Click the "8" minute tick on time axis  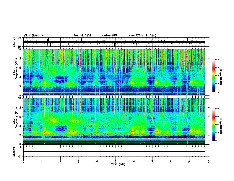pos(171,161)
